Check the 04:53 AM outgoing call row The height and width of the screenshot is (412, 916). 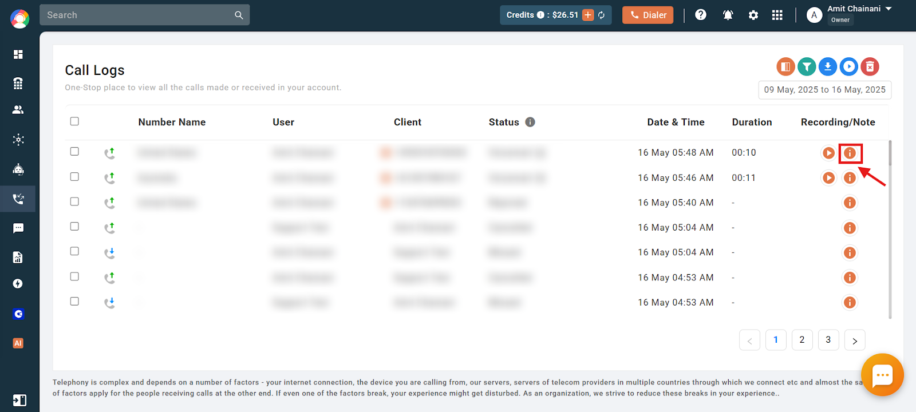(74, 276)
